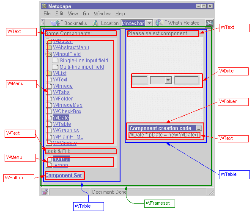Viewport: 252px width, 214px height.
Task: Click the toolbar grip handle
Action: coord(43,23)
